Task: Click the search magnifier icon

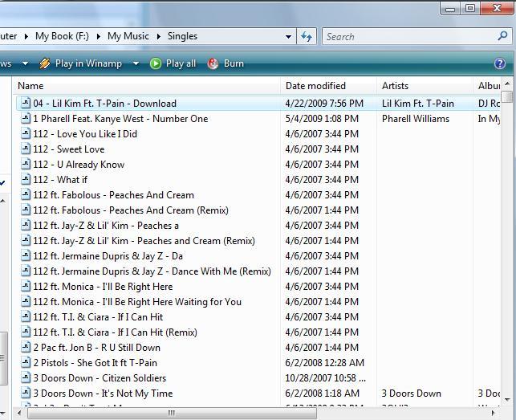Action: tap(502, 35)
